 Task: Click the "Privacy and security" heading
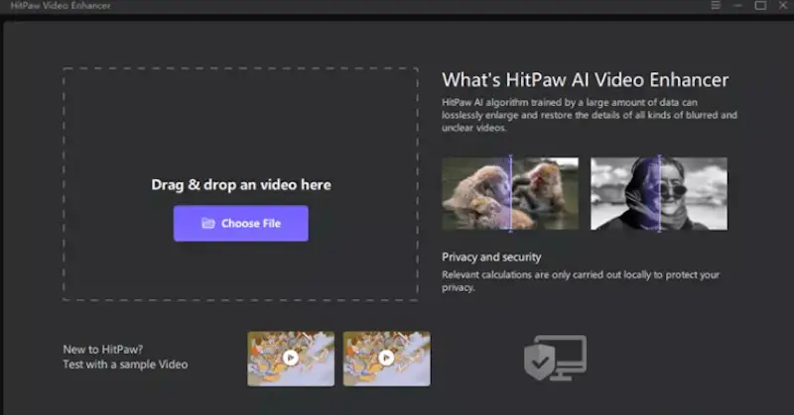click(x=491, y=258)
